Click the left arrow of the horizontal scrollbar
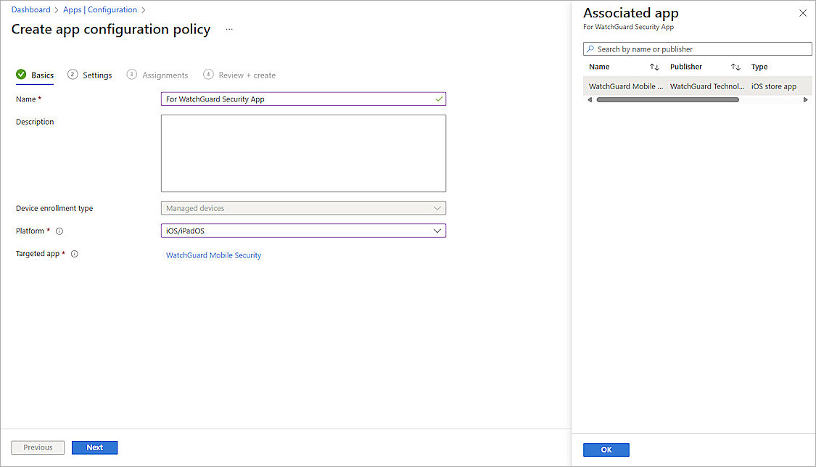Screen dimensions: 816x467 [x=590, y=100]
